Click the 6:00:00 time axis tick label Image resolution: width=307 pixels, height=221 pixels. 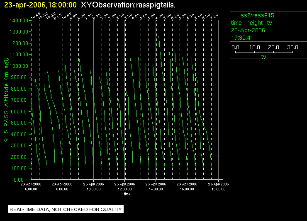31,189
